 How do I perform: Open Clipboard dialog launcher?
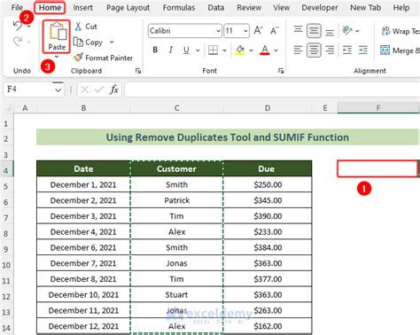tap(138, 71)
